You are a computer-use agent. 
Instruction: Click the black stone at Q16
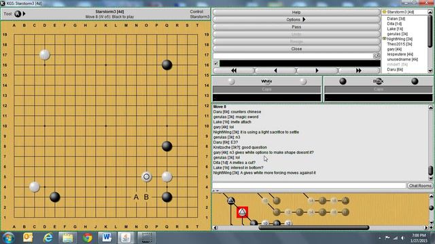(x=167, y=65)
